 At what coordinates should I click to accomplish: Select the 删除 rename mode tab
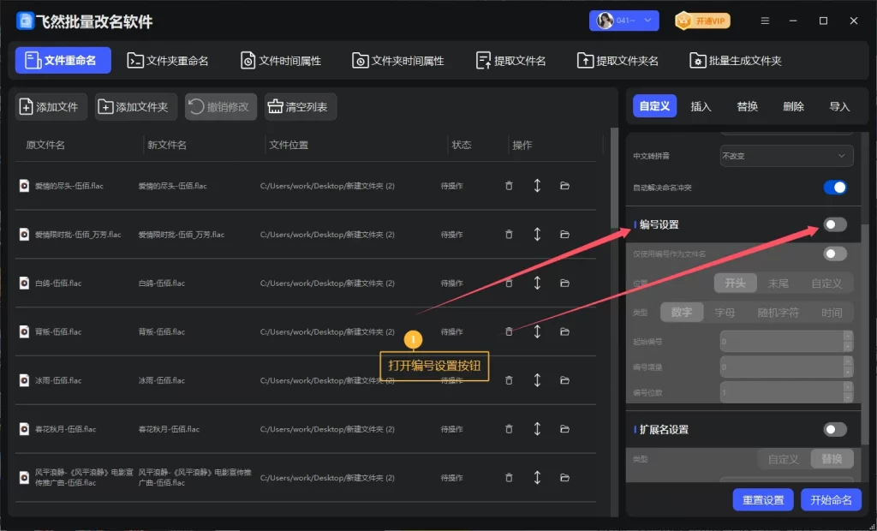793,106
